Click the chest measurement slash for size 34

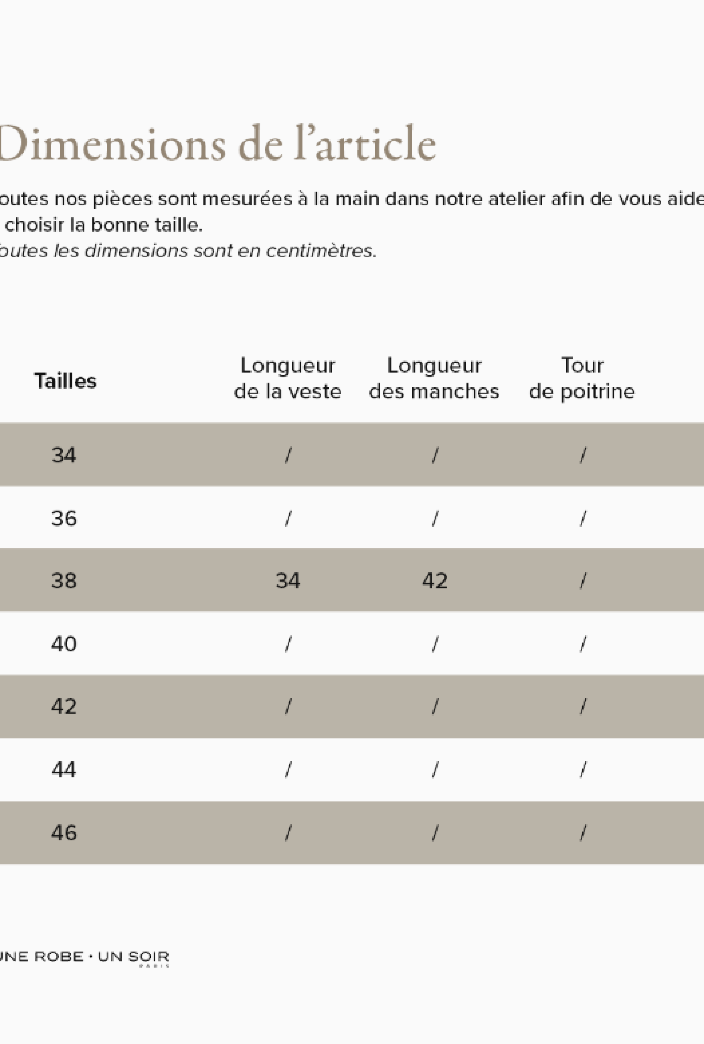pyautogui.click(x=582, y=455)
